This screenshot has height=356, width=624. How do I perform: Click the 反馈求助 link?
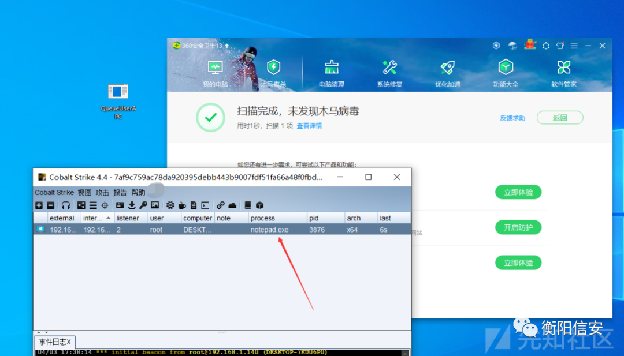coord(512,118)
